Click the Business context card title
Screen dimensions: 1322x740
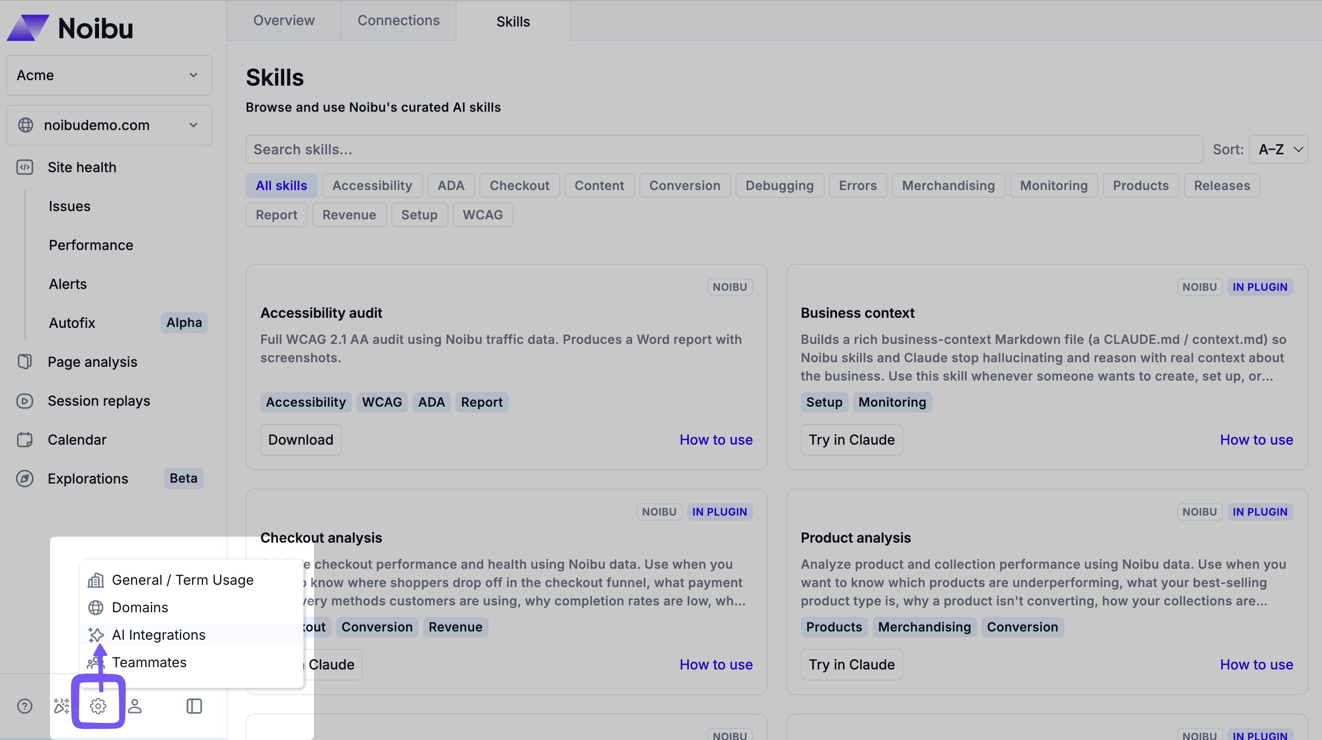tap(858, 313)
